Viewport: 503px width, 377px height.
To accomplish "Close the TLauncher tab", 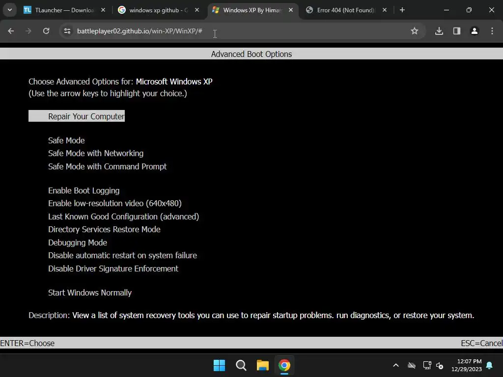I will click(103, 10).
